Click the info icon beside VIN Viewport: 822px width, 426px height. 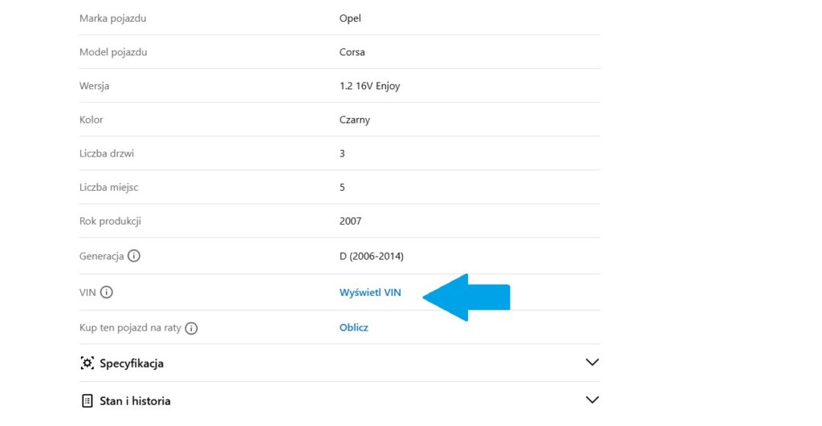point(107,293)
